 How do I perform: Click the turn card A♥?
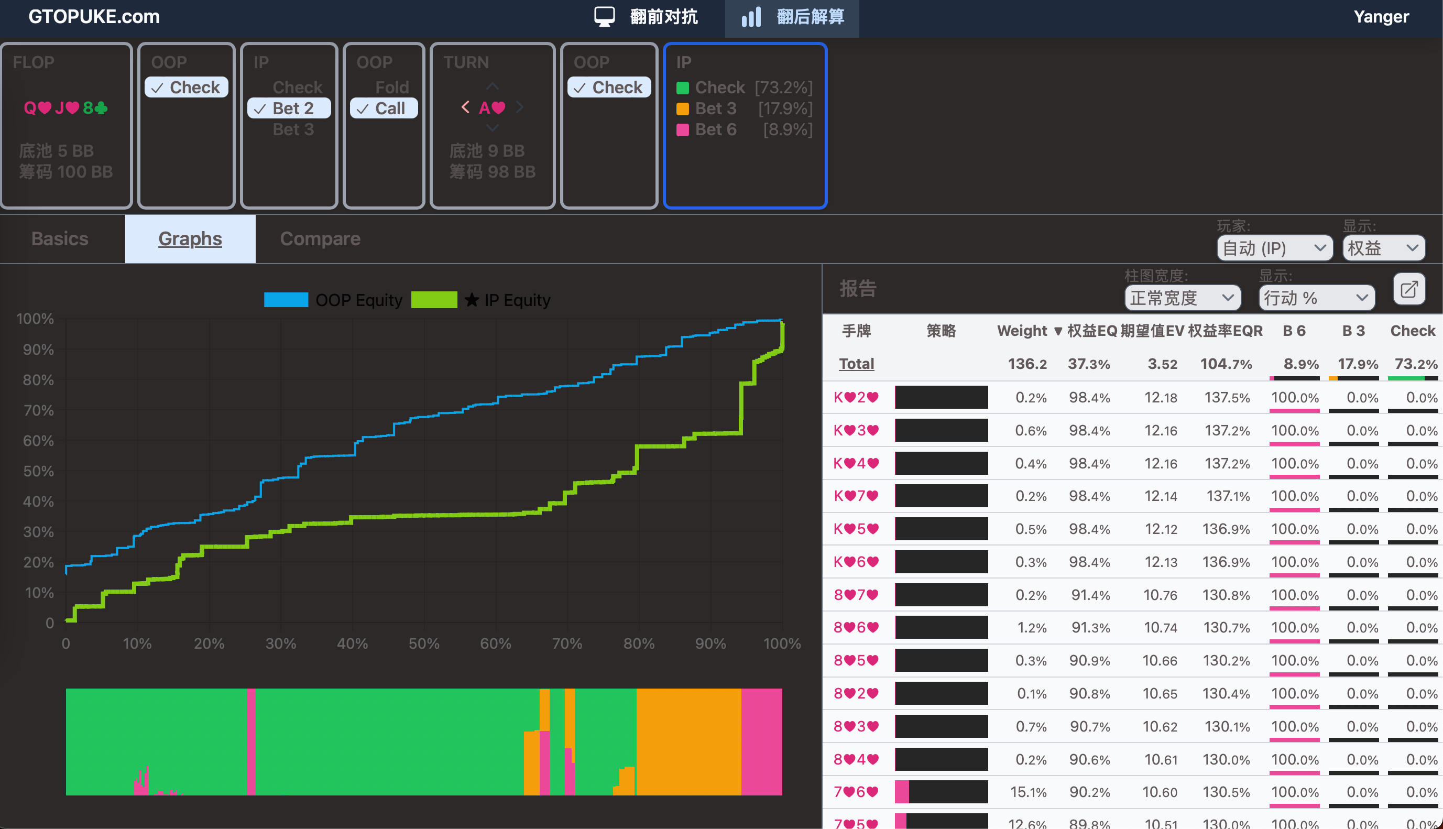click(x=493, y=107)
